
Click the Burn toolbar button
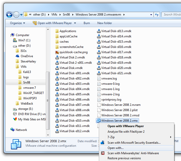point(87,23)
